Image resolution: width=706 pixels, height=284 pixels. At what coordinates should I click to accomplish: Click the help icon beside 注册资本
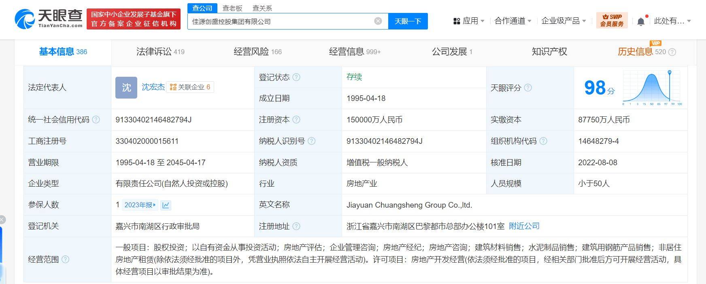click(296, 120)
